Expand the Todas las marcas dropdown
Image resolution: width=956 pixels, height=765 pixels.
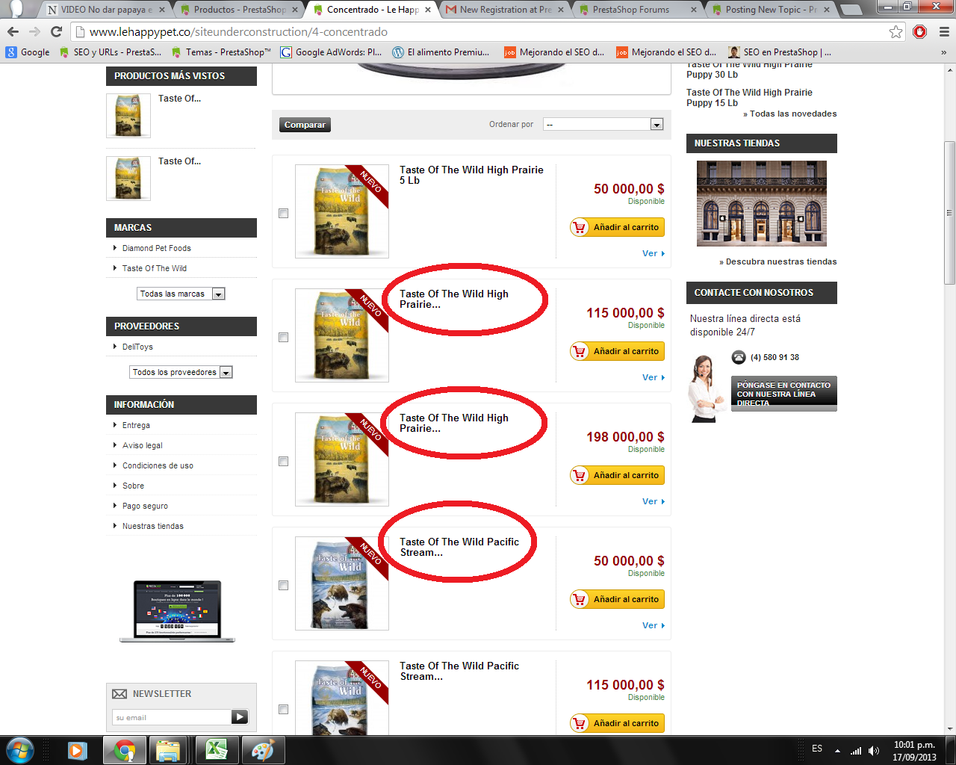click(181, 294)
